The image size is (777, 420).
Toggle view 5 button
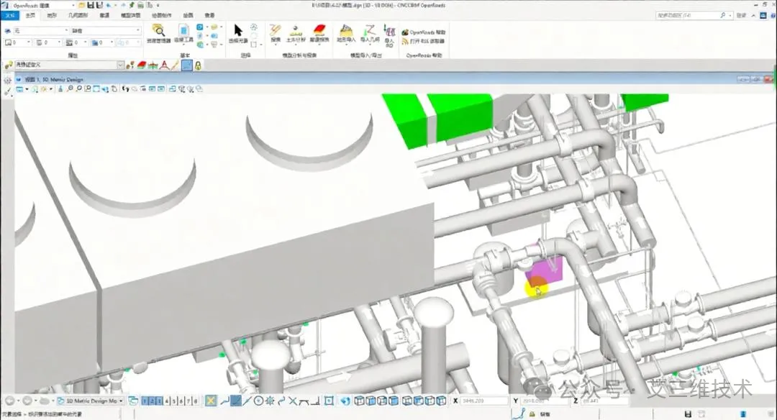click(x=174, y=401)
